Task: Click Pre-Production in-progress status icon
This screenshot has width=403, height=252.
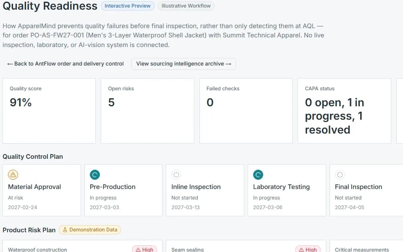Action: pos(94,175)
